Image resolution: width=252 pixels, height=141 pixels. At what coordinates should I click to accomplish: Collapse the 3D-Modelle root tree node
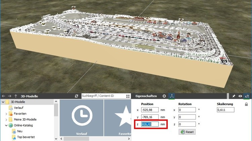(x=3, y=102)
